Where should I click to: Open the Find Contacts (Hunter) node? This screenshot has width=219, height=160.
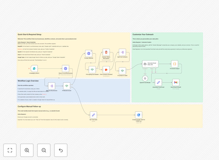click(106, 70)
